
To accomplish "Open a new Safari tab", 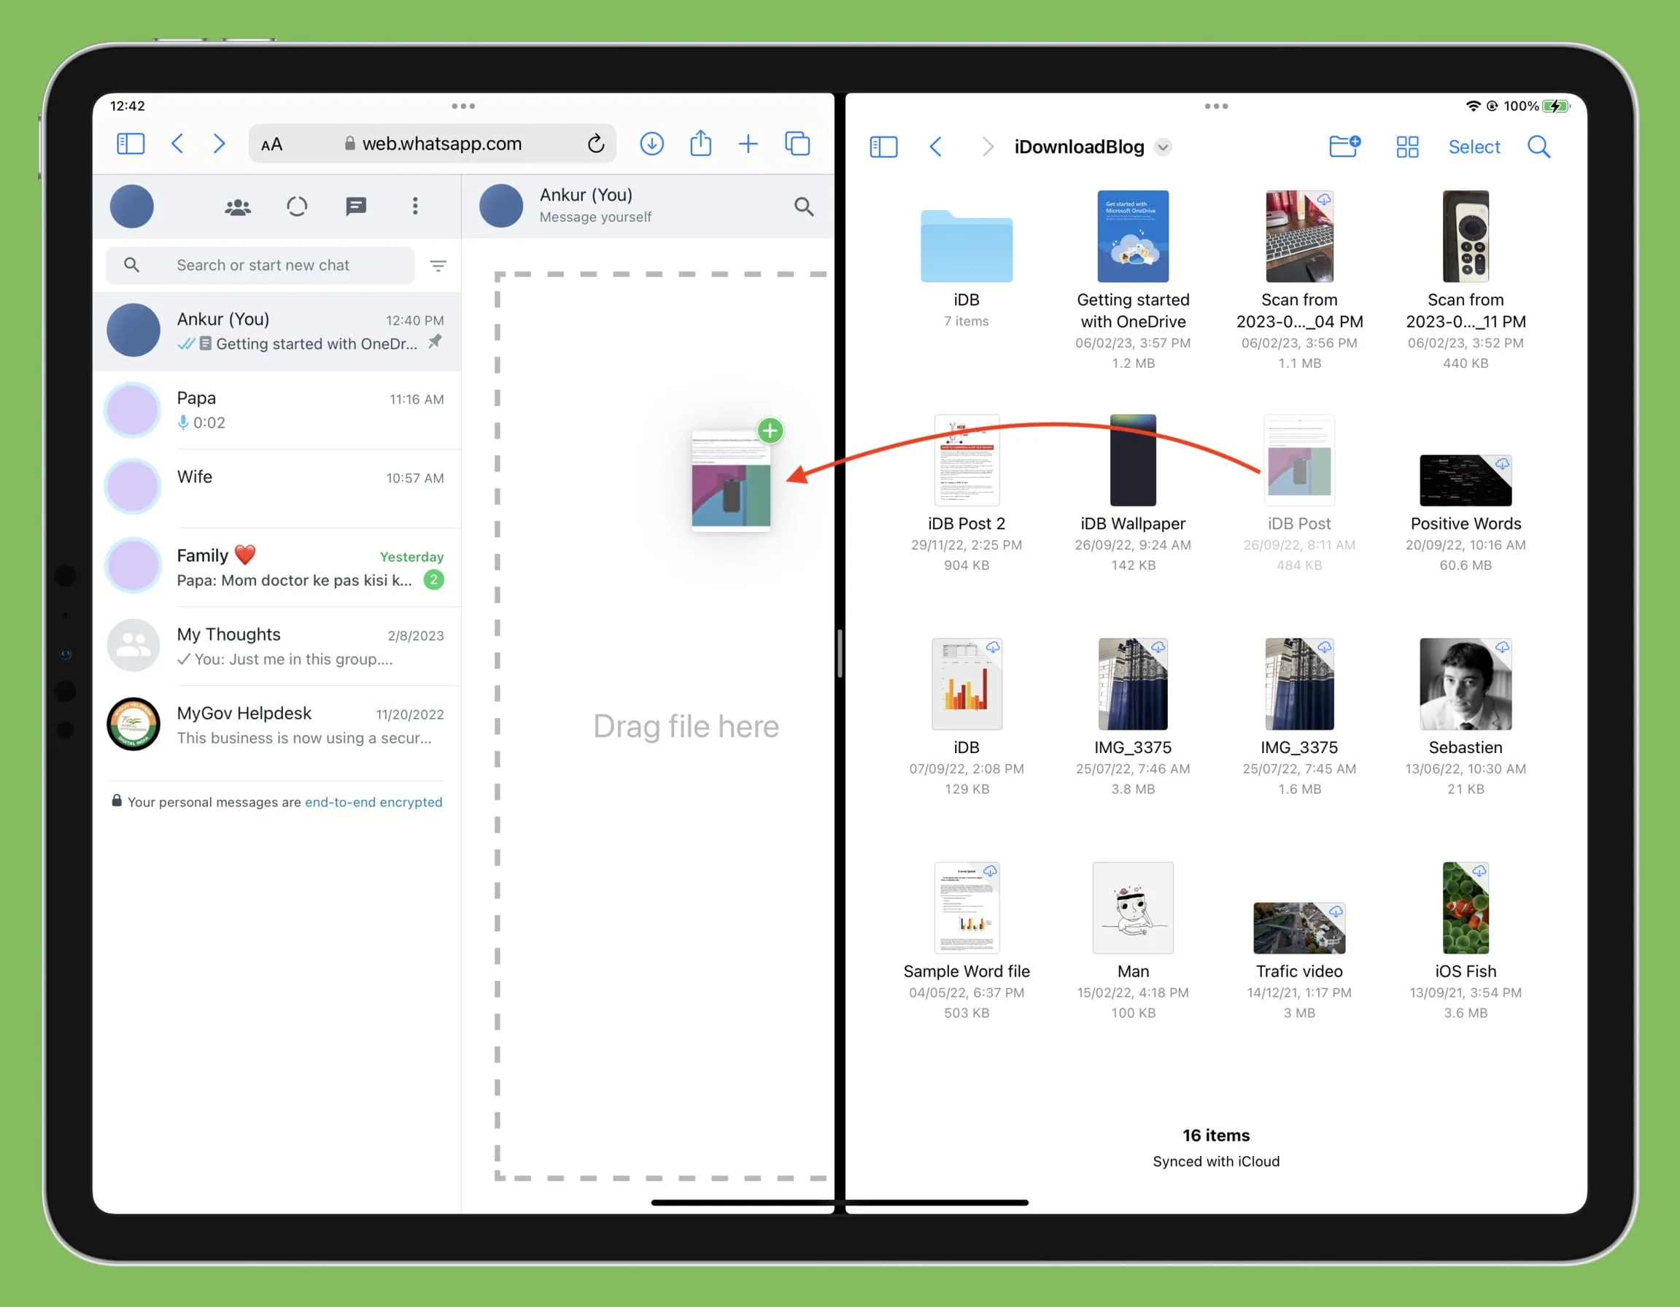I will coord(748,144).
